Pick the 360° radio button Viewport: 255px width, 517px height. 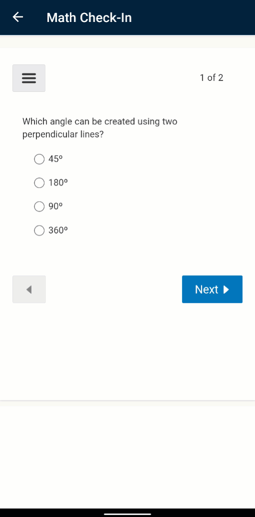click(x=39, y=230)
